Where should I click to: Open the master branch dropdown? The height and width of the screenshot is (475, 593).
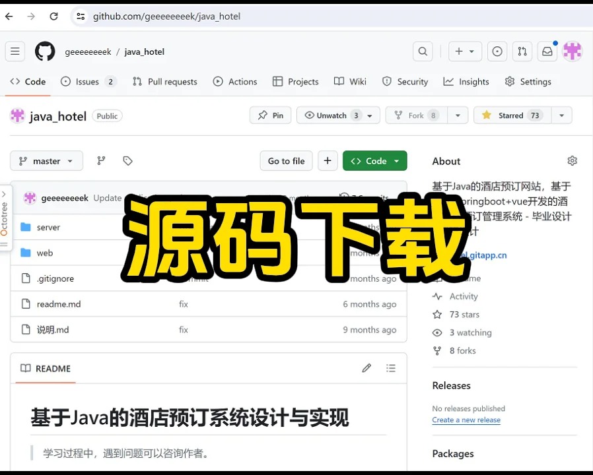(x=46, y=161)
